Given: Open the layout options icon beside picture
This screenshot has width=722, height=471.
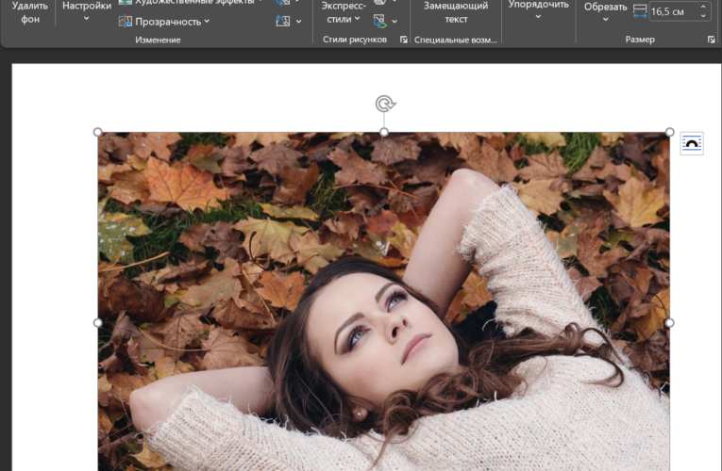Looking at the screenshot, I should point(692,143).
